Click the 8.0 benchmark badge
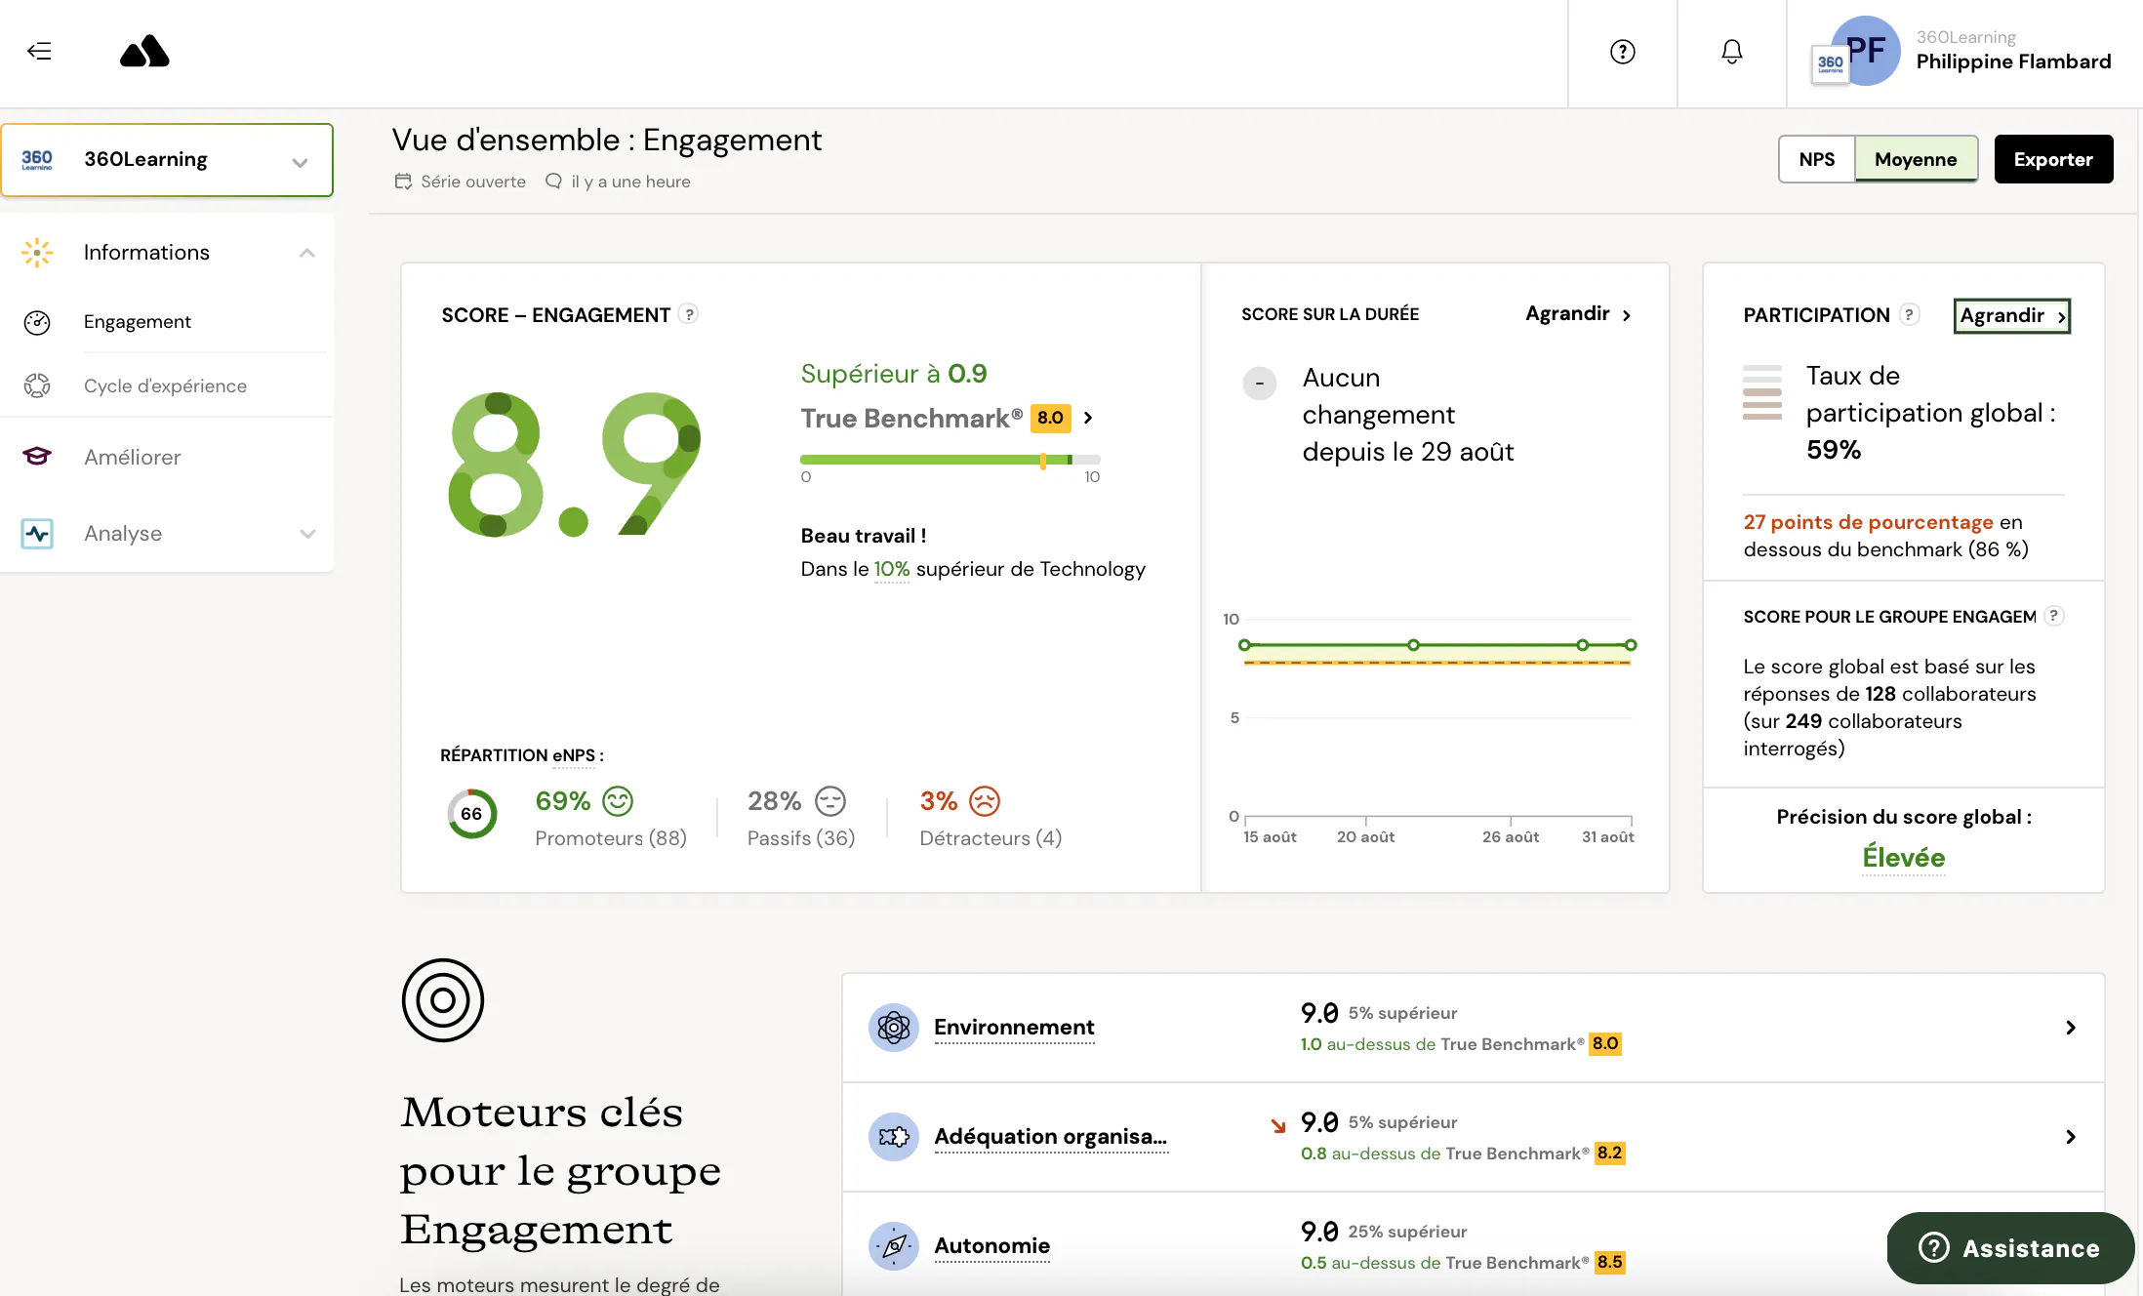Image resolution: width=2143 pixels, height=1296 pixels. pos(1050,418)
